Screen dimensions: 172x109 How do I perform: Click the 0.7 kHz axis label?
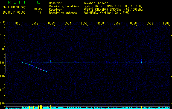click(2, 90)
